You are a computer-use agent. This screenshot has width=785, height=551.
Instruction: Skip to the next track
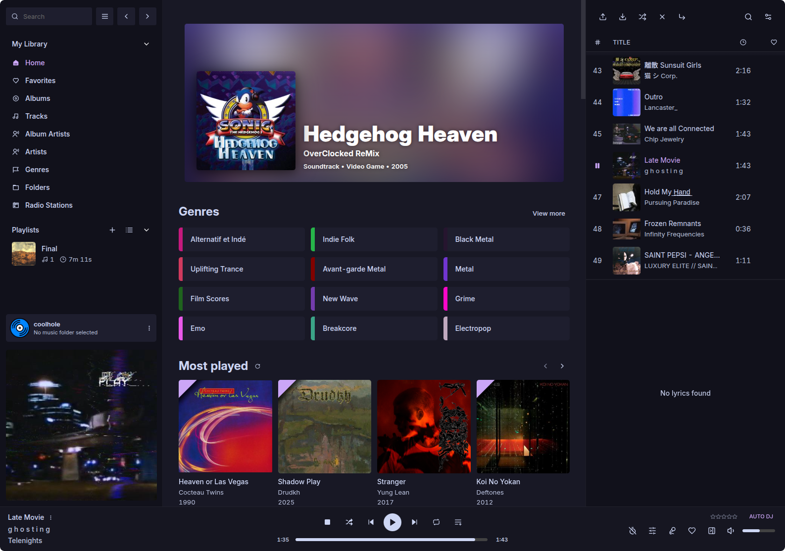[x=414, y=522]
